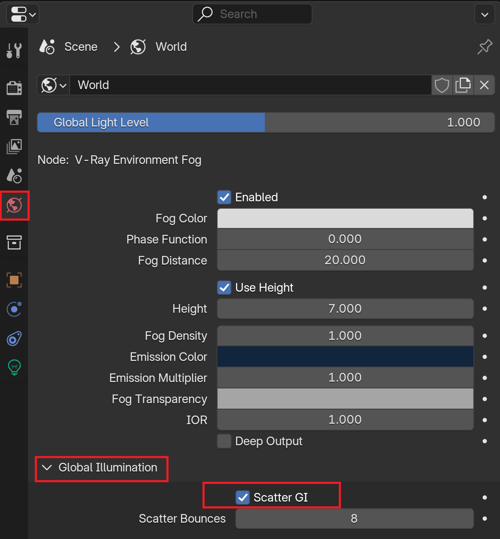
Task: Open the View Layer properties tab
Action: coord(14,146)
